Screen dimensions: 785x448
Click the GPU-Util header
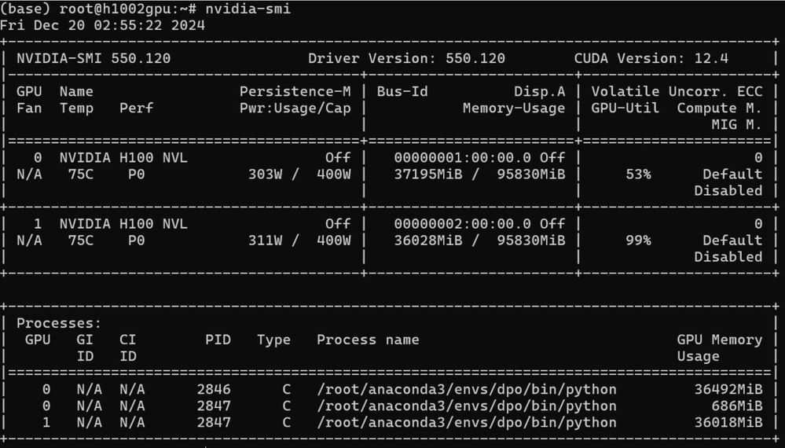(x=625, y=108)
